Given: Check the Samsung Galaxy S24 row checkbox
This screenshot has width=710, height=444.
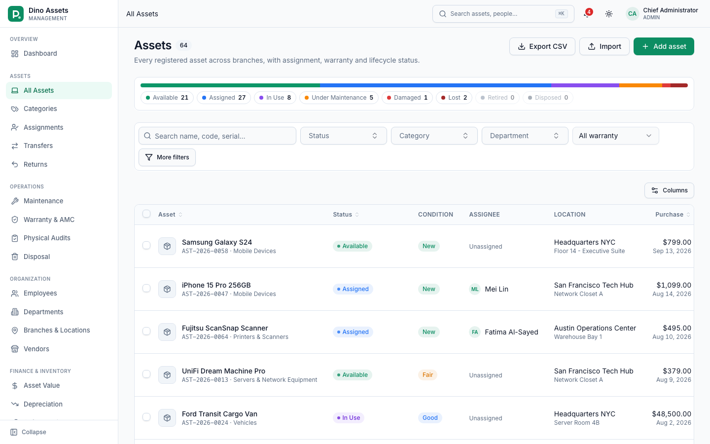Looking at the screenshot, I should [146, 245].
